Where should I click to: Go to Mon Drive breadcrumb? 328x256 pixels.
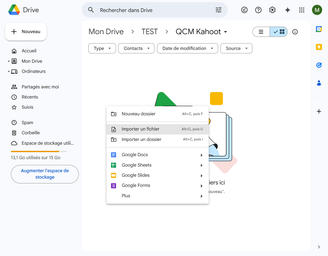click(x=106, y=31)
